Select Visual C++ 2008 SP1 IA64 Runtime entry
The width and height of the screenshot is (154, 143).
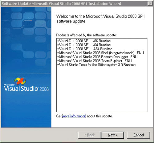pos(85,49)
